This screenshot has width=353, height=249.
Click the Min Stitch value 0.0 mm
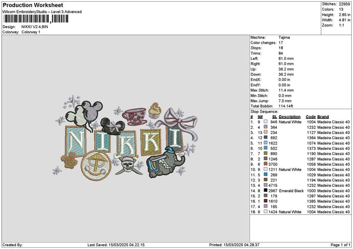pyautogui.click(x=285, y=96)
